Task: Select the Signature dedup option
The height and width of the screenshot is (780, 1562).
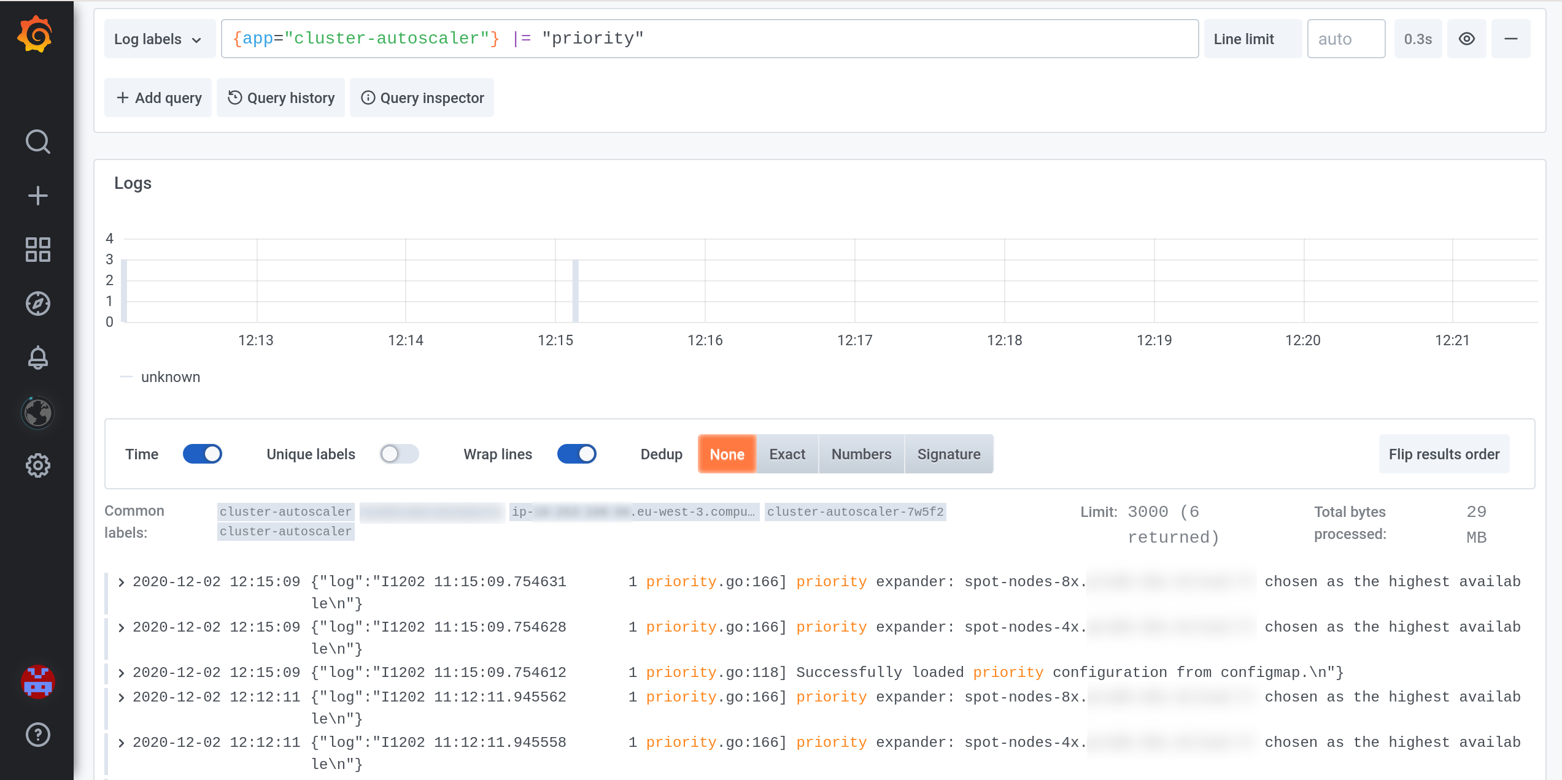Action: click(x=949, y=454)
